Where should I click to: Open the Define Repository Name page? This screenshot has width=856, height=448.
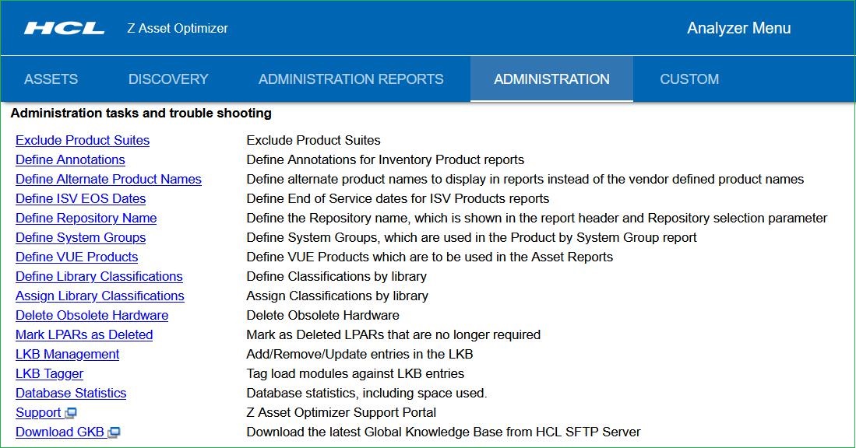click(x=86, y=219)
